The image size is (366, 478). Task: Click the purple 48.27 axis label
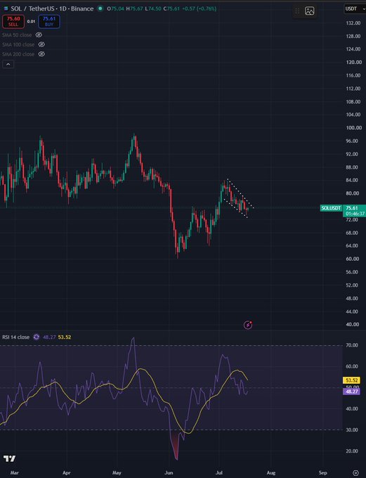coord(352,391)
